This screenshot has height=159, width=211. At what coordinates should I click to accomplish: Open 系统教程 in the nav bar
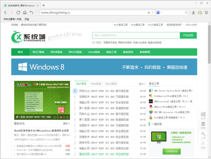145,52
